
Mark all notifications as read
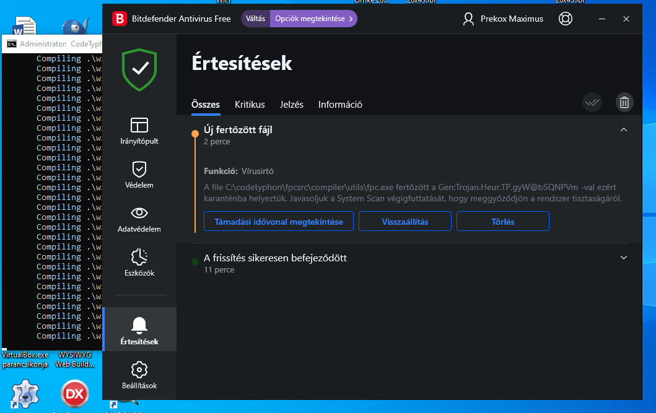[592, 102]
